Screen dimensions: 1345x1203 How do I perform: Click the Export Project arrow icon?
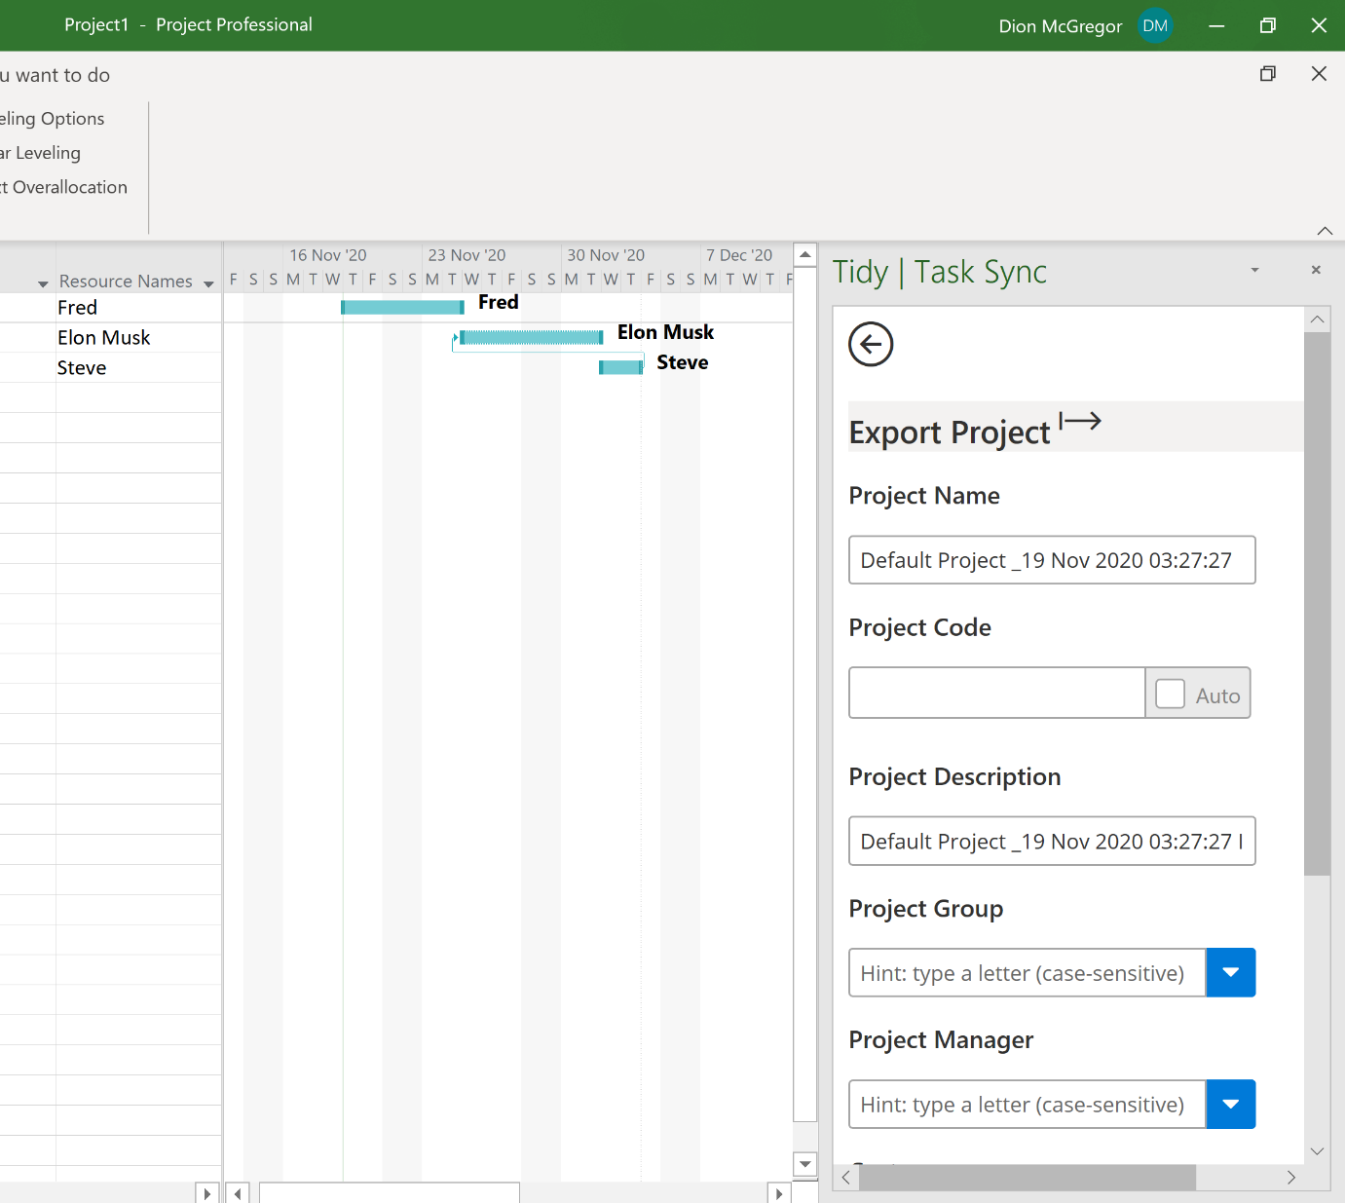coord(1080,422)
